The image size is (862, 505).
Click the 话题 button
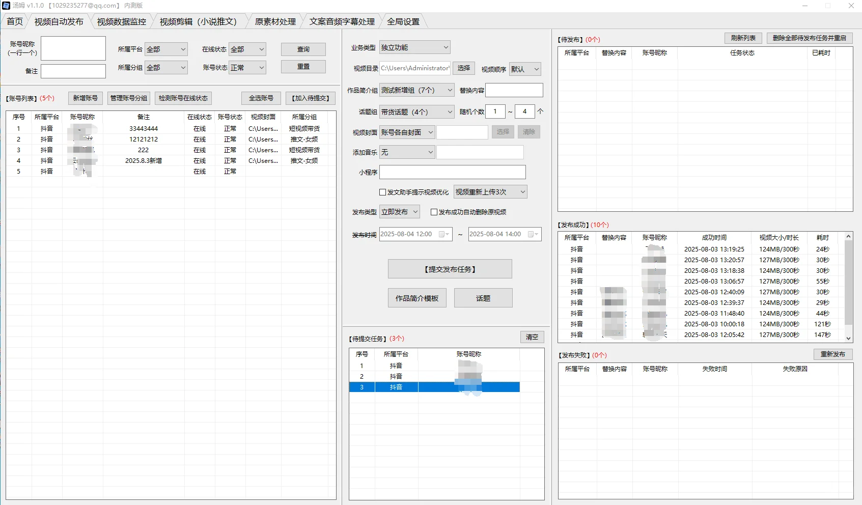[x=483, y=298]
